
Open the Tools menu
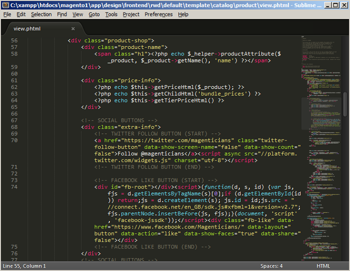coord(111,14)
